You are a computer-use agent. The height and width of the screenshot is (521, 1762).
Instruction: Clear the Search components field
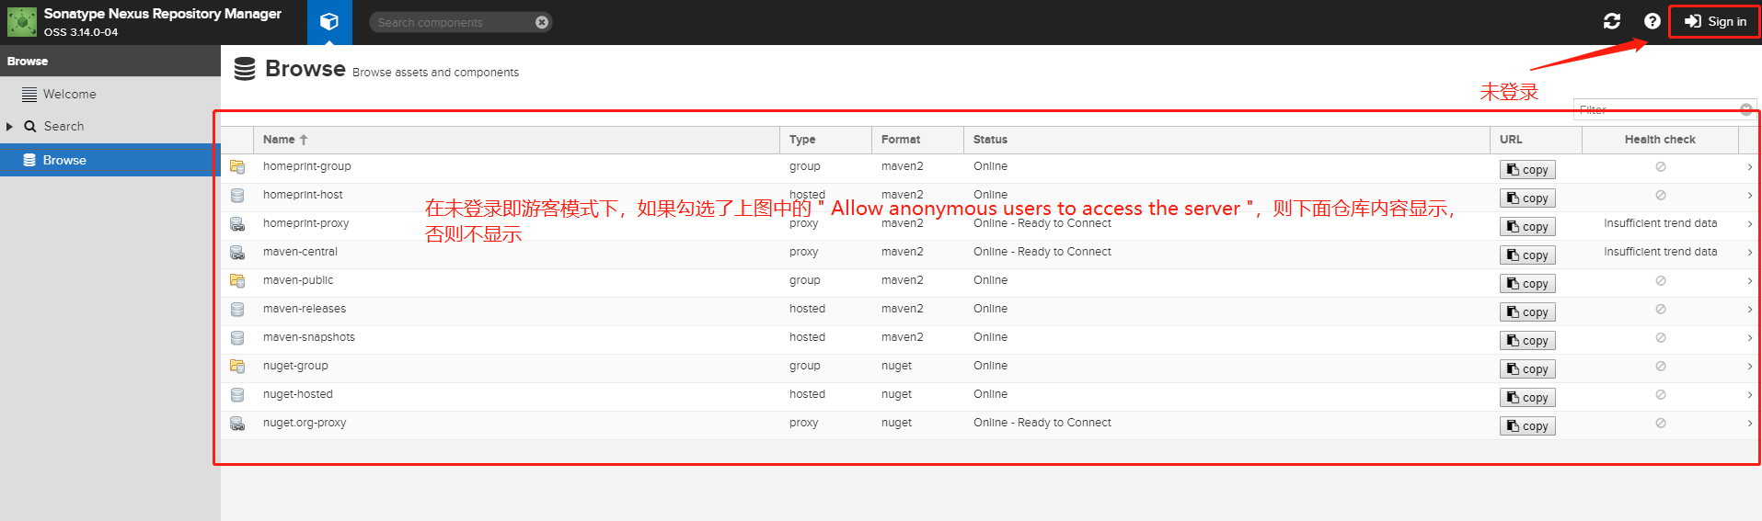pyautogui.click(x=542, y=22)
